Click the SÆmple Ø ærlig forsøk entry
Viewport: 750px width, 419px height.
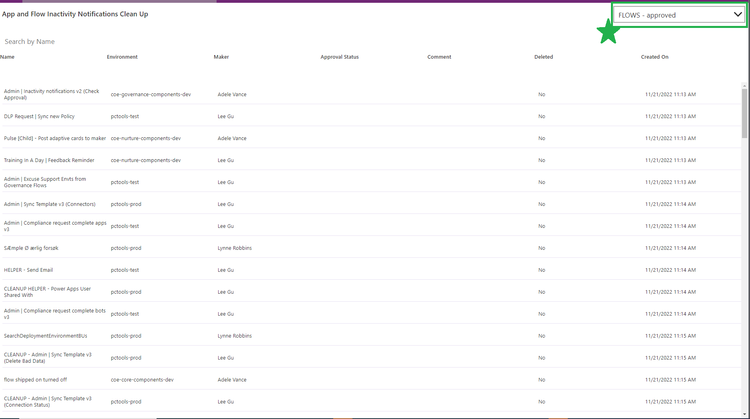pos(31,248)
